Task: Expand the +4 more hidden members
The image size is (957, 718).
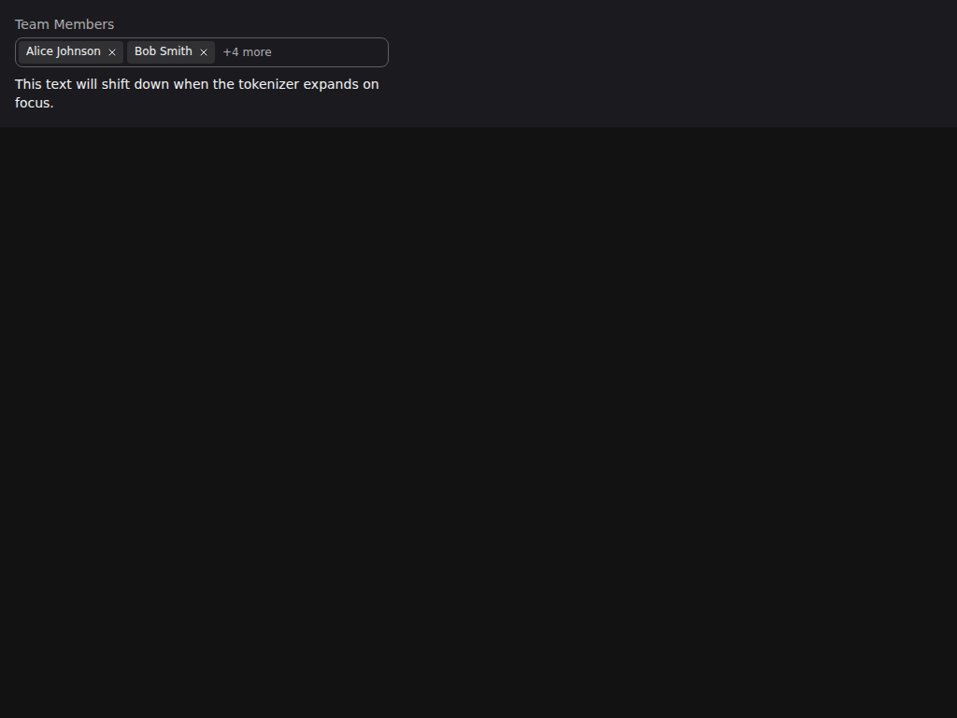Action: pyautogui.click(x=247, y=52)
